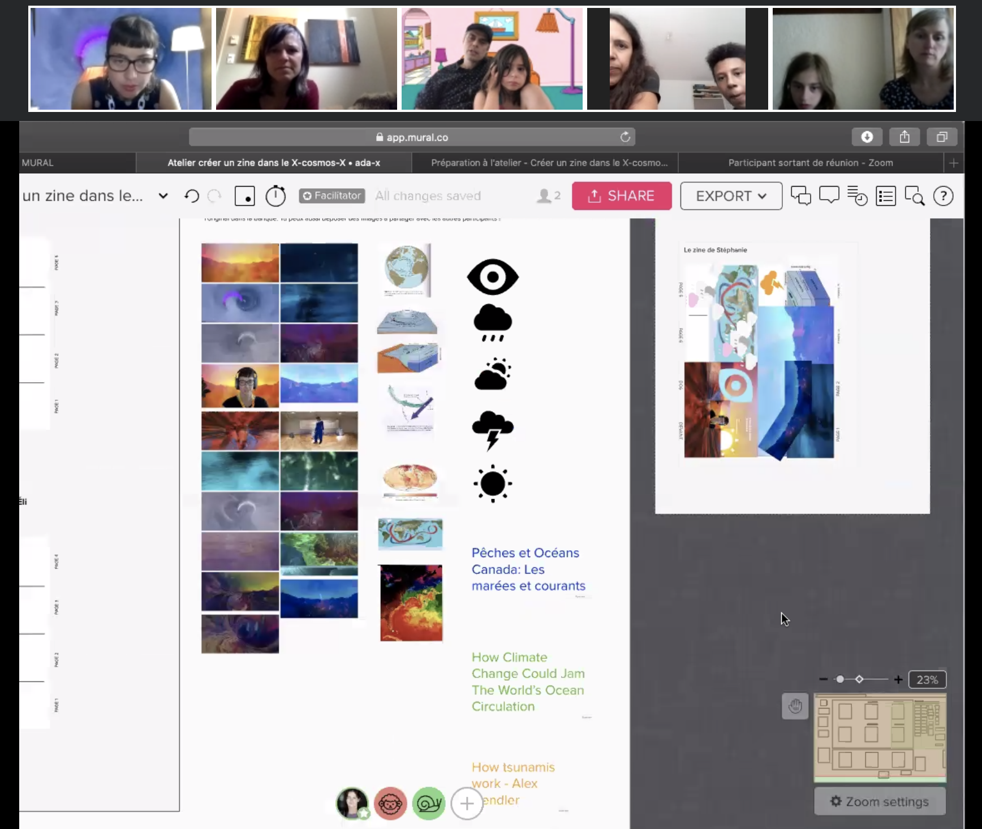Click the green snail participant avatar
Viewport: 982px width, 829px height.
429,803
